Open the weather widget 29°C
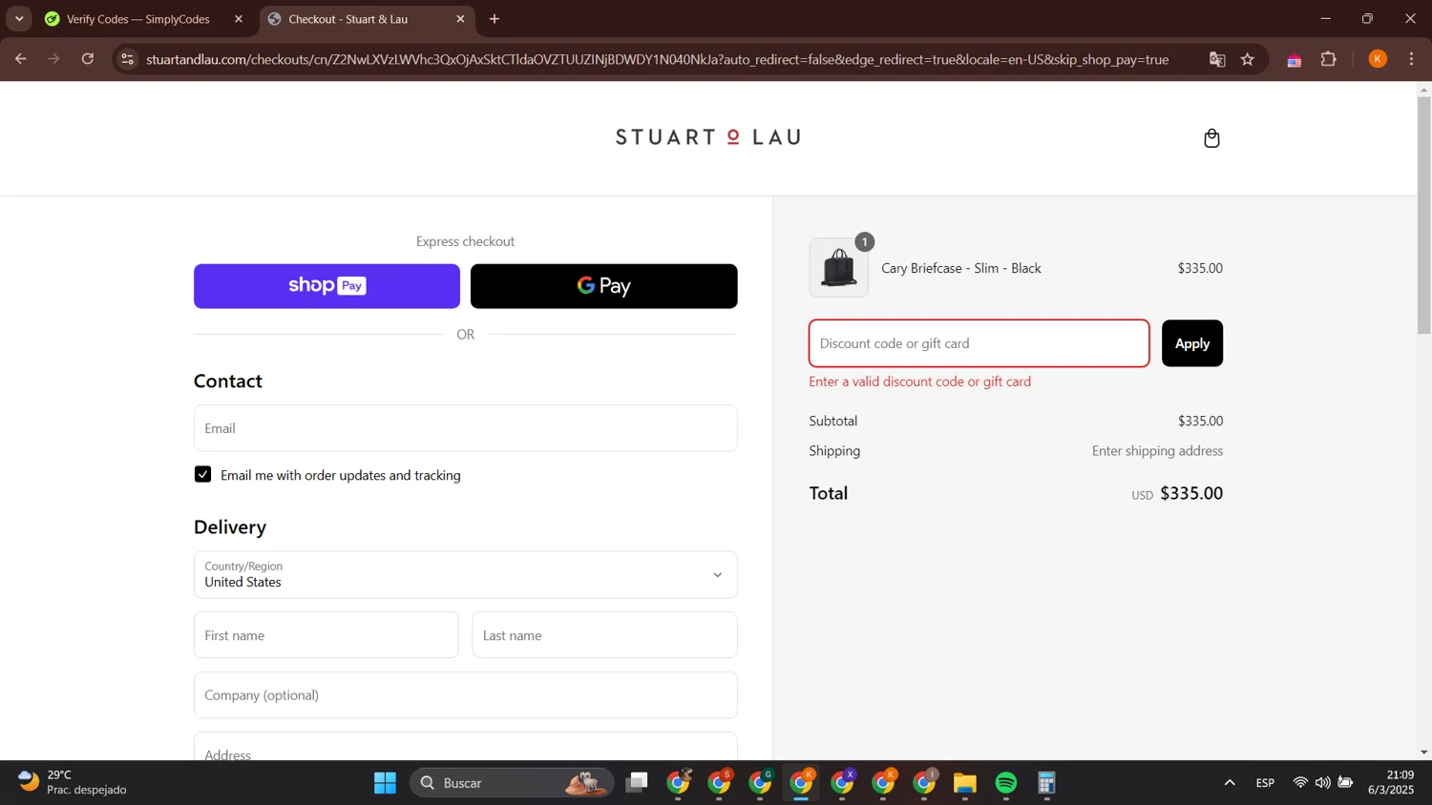The image size is (1432, 805). click(x=73, y=782)
